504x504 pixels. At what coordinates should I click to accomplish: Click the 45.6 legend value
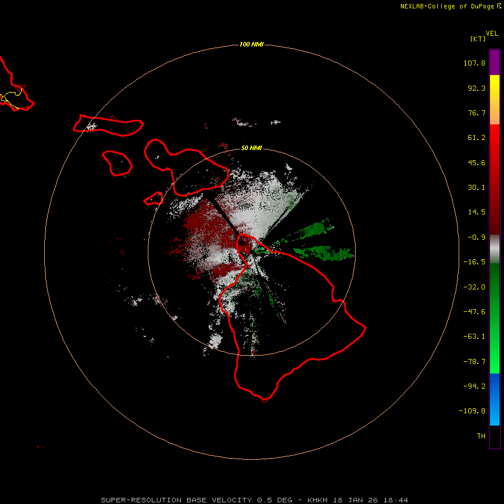pos(477,162)
